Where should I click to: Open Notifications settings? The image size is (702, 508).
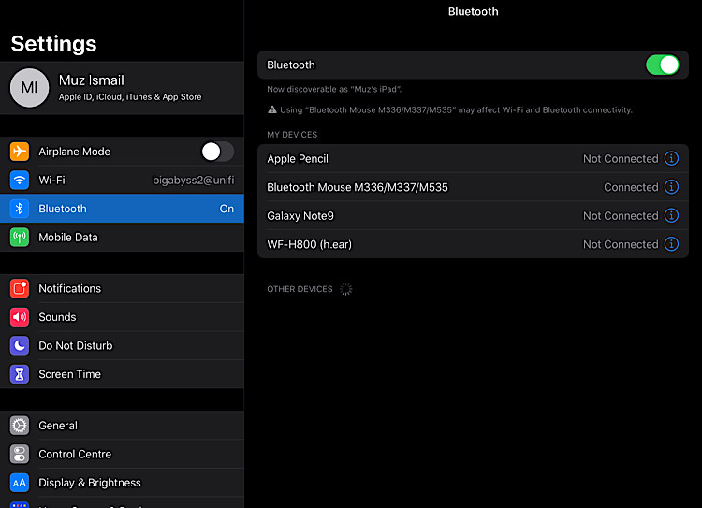[122, 289]
